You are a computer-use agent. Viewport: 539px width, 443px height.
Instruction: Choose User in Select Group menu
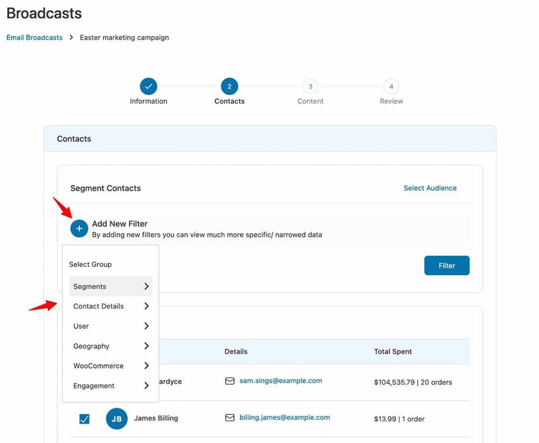pos(110,326)
